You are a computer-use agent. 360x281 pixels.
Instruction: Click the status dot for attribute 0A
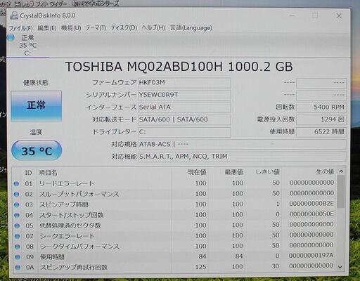pos(18,268)
